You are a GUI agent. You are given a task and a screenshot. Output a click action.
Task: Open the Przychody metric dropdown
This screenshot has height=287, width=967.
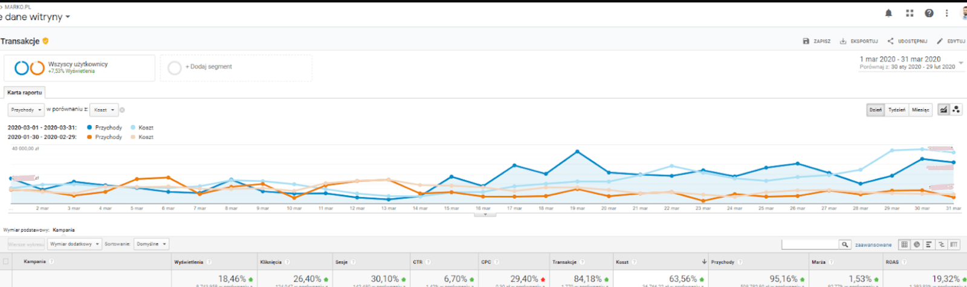point(26,110)
